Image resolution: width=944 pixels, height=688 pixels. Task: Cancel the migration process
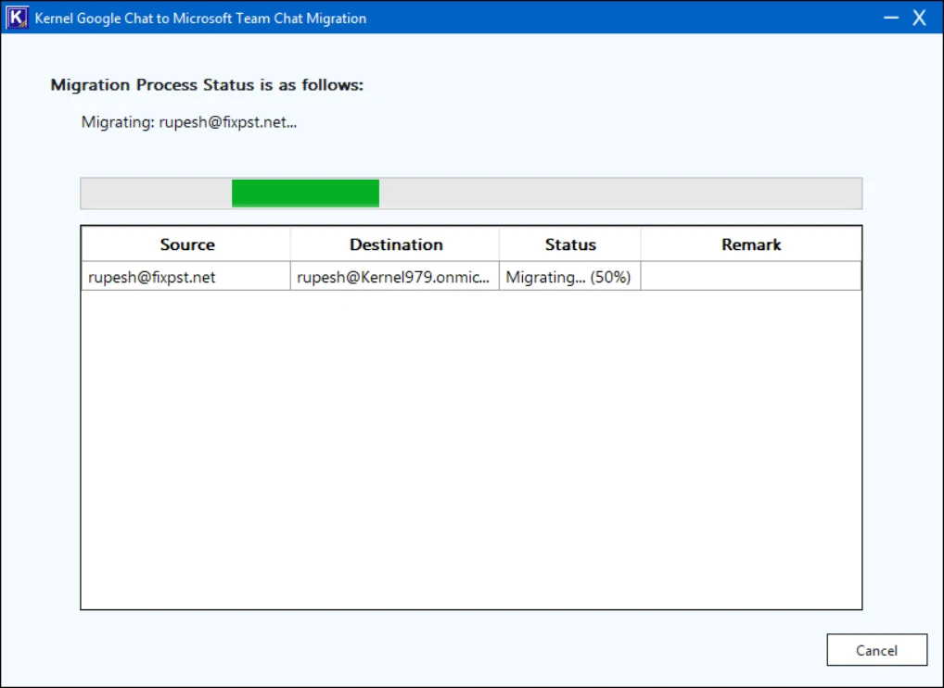click(876, 649)
